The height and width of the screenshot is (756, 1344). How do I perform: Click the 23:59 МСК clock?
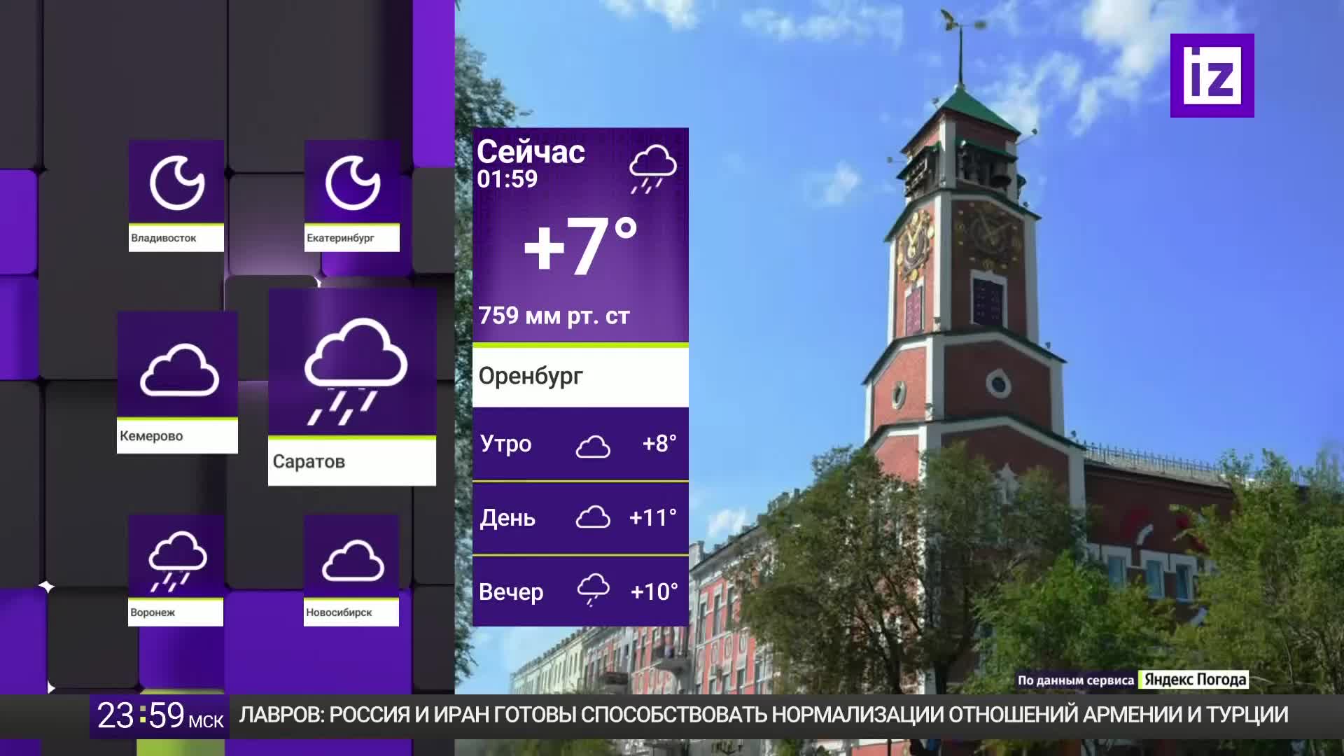[x=160, y=716]
